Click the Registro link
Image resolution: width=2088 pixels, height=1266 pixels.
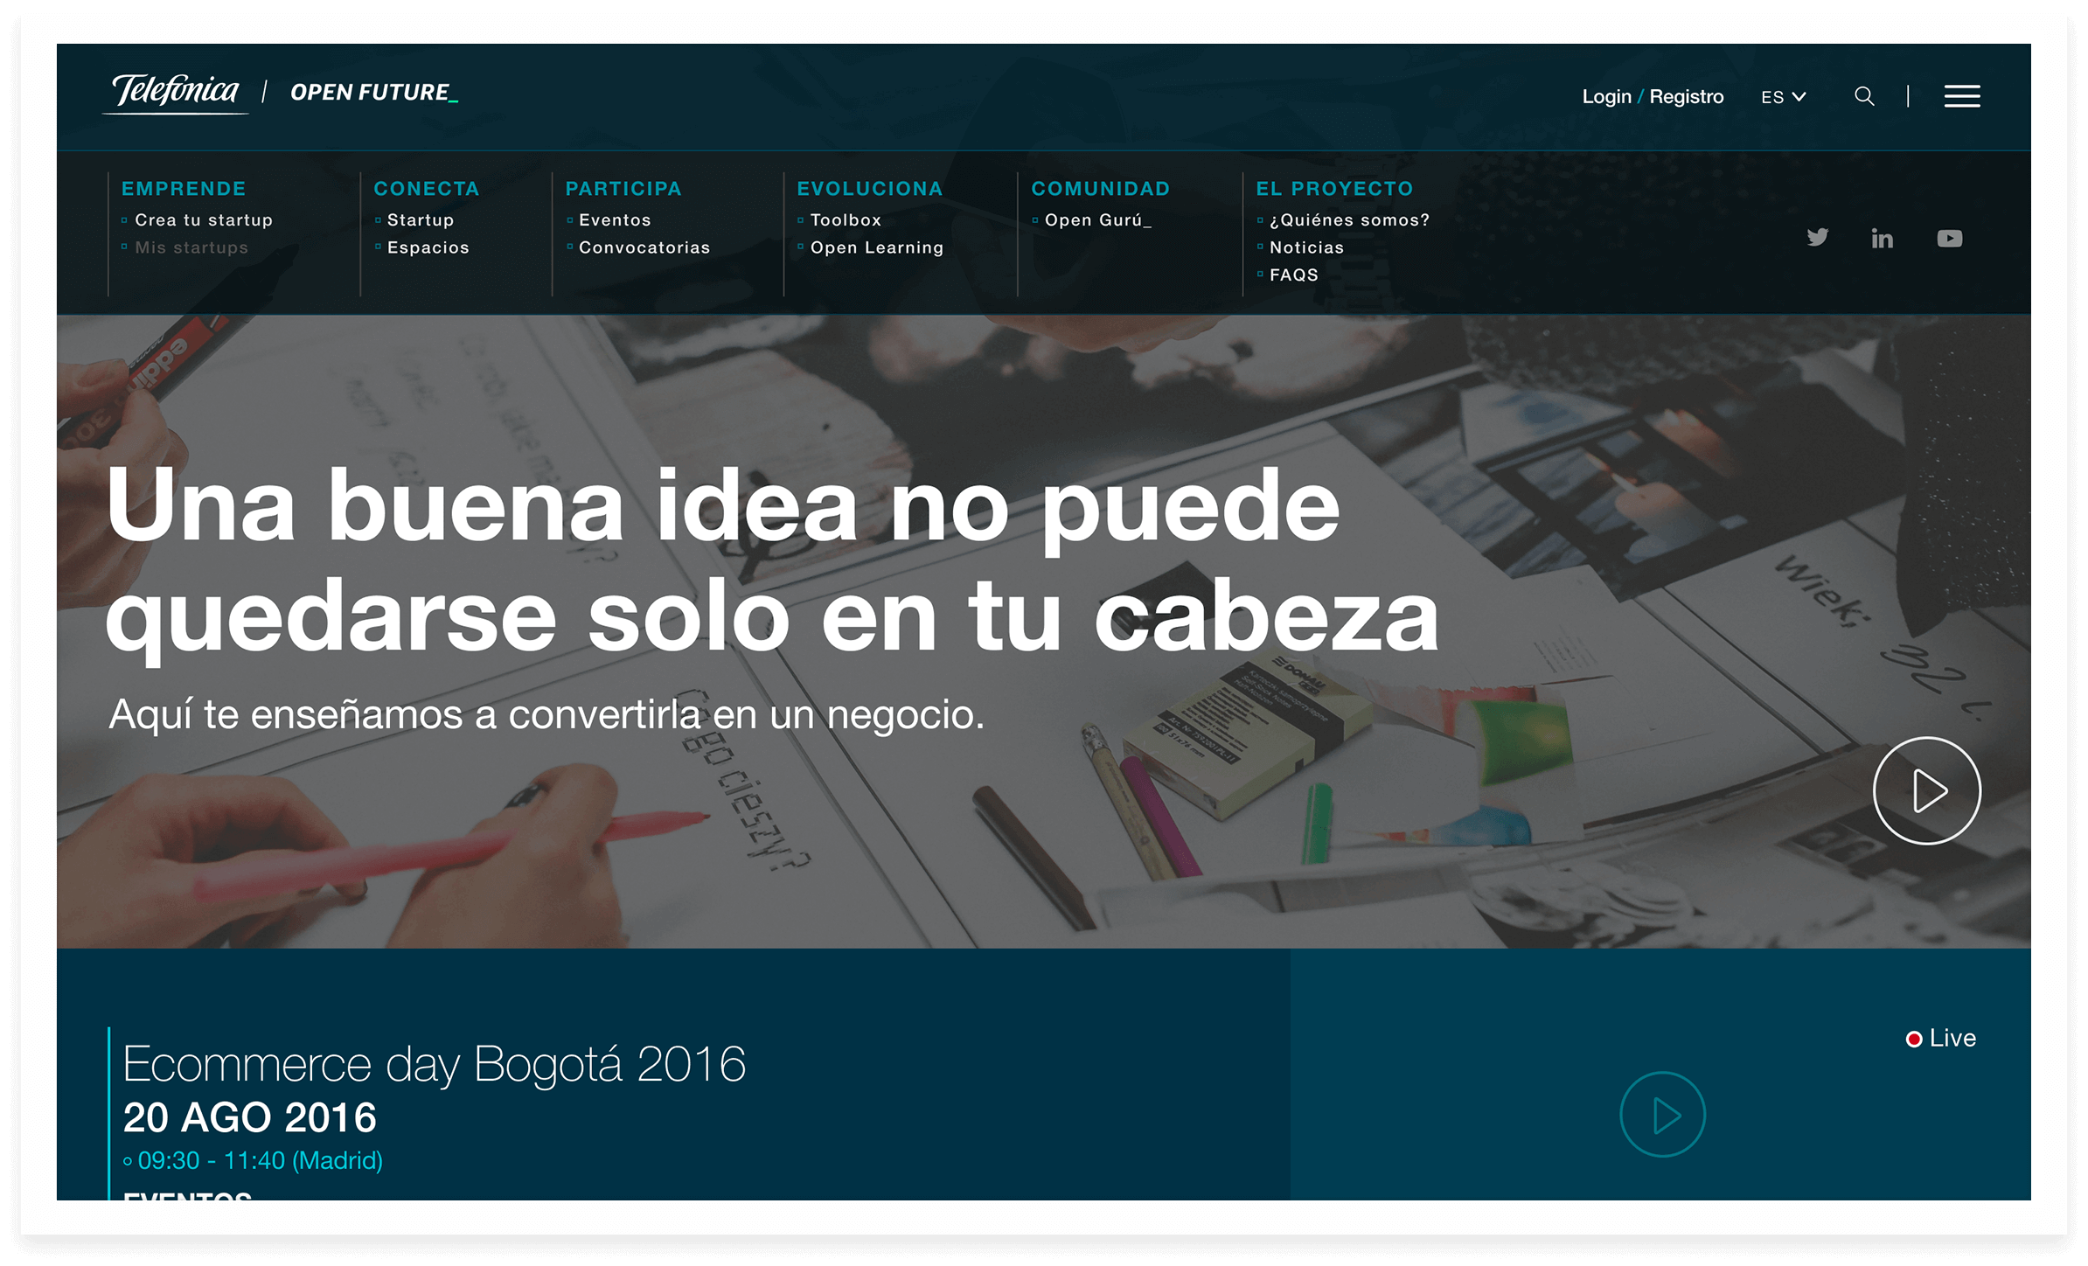point(1686,96)
